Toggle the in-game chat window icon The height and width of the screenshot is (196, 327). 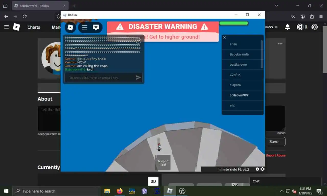pos(96,27)
